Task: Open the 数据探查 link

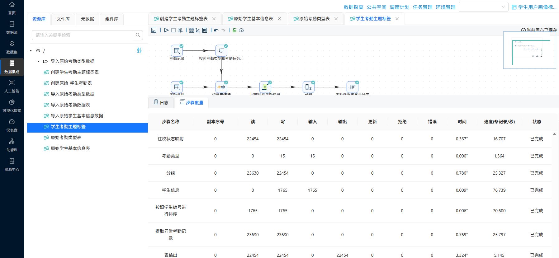Action: 353,7
